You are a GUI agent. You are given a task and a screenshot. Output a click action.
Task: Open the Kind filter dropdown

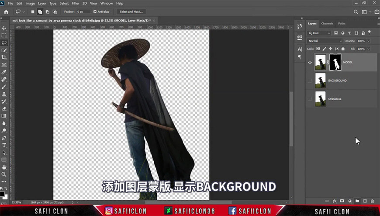pos(319,33)
